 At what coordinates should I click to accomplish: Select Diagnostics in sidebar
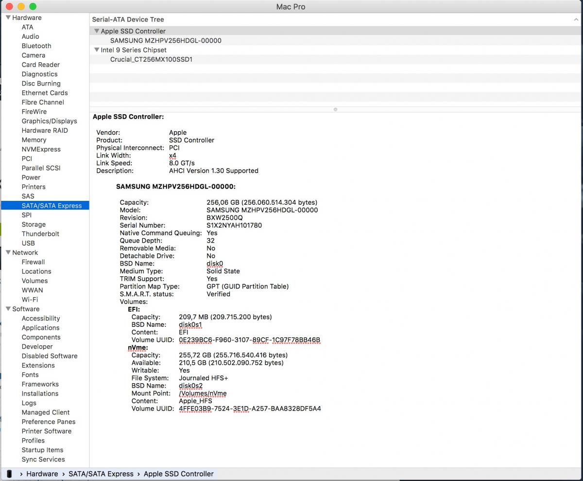tap(40, 74)
